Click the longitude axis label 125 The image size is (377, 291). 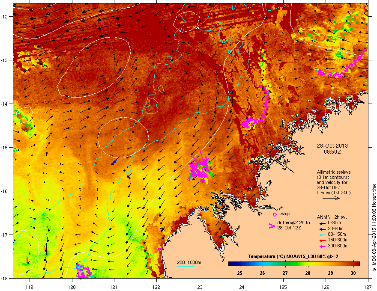(283, 287)
